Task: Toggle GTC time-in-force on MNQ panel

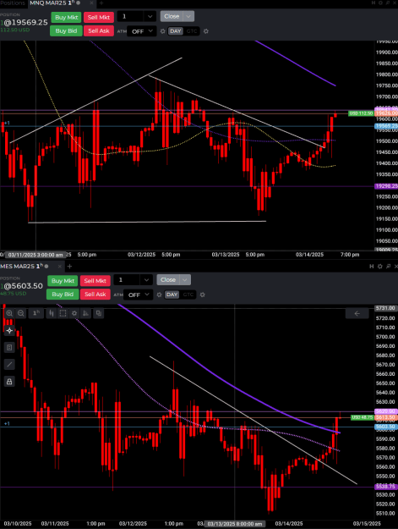Action: click(x=192, y=31)
